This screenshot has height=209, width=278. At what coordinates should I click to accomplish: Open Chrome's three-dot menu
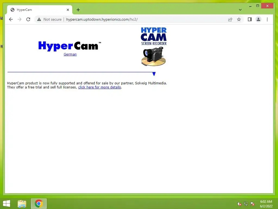click(267, 19)
